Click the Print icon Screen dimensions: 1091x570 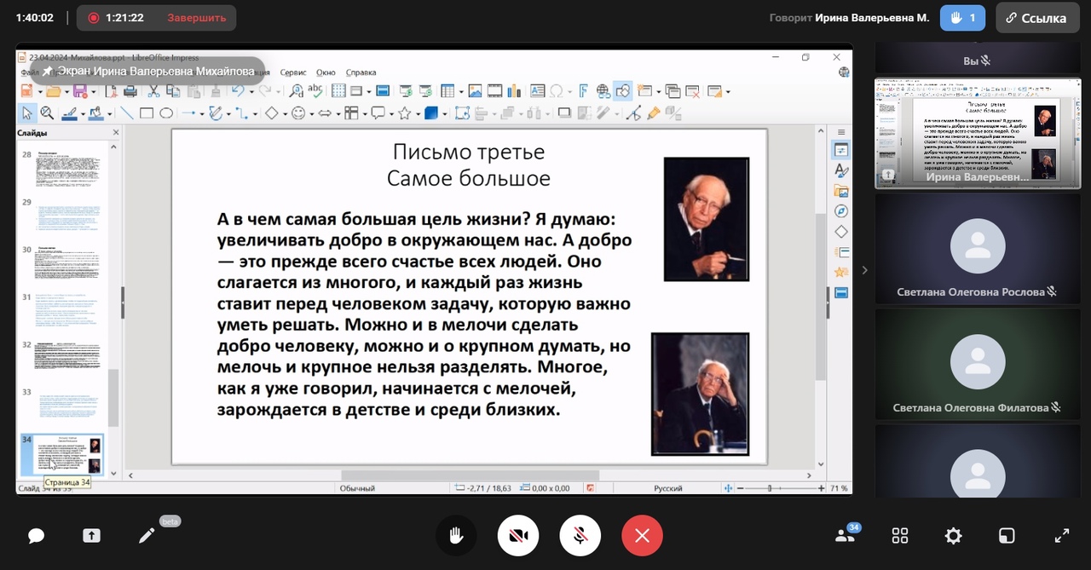point(130,91)
